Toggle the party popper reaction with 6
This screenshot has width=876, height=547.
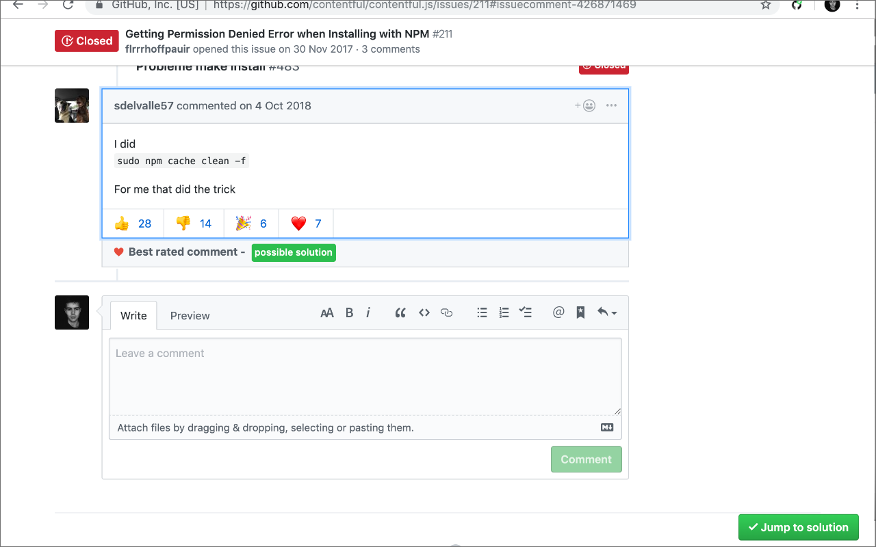pos(251,224)
